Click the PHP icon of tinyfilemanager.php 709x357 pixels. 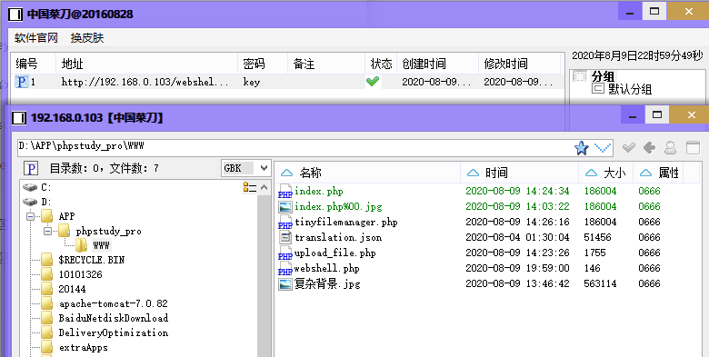coord(285,222)
